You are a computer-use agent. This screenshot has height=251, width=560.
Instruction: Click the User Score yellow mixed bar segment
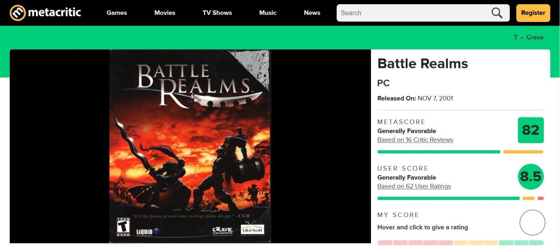pyautogui.click(x=528, y=198)
